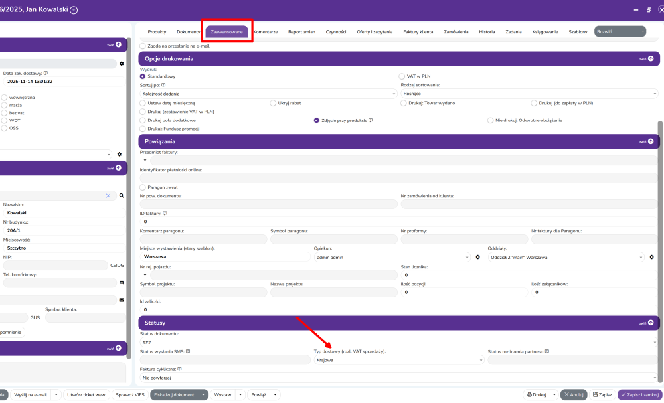Open the Historia tab
664x403 pixels.
(x=487, y=31)
